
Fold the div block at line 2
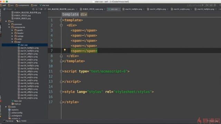pyautogui.click(x=61, y=25)
